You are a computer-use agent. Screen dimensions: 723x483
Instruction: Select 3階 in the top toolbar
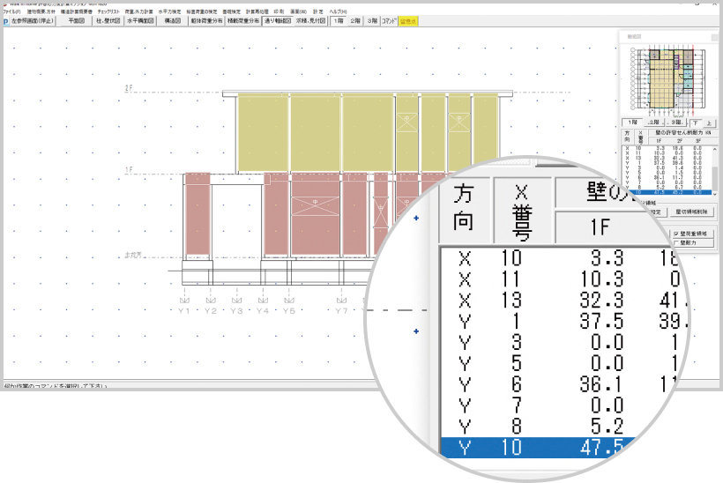[x=372, y=21]
